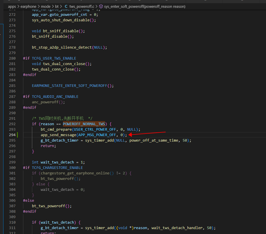Select line number 294 in the gutter
This screenshot has height=234, width=266.
pyautogui.click(x=12, y=135)
